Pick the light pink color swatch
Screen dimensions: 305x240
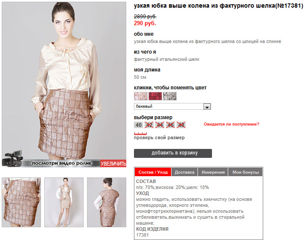coord(141,96)
